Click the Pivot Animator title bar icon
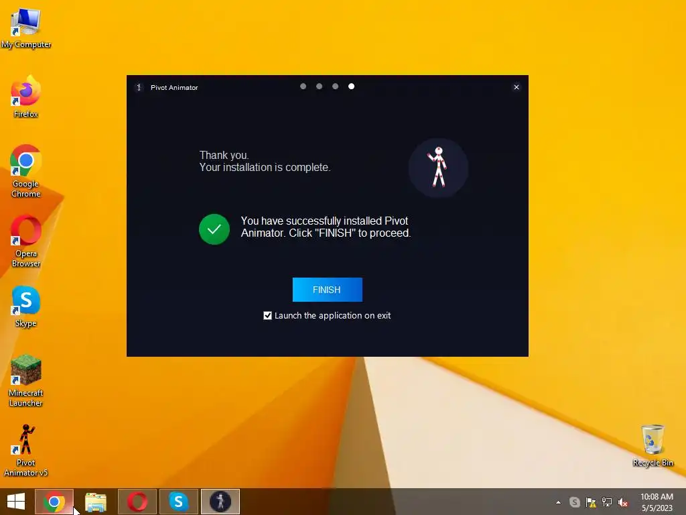 coord(139,87)
